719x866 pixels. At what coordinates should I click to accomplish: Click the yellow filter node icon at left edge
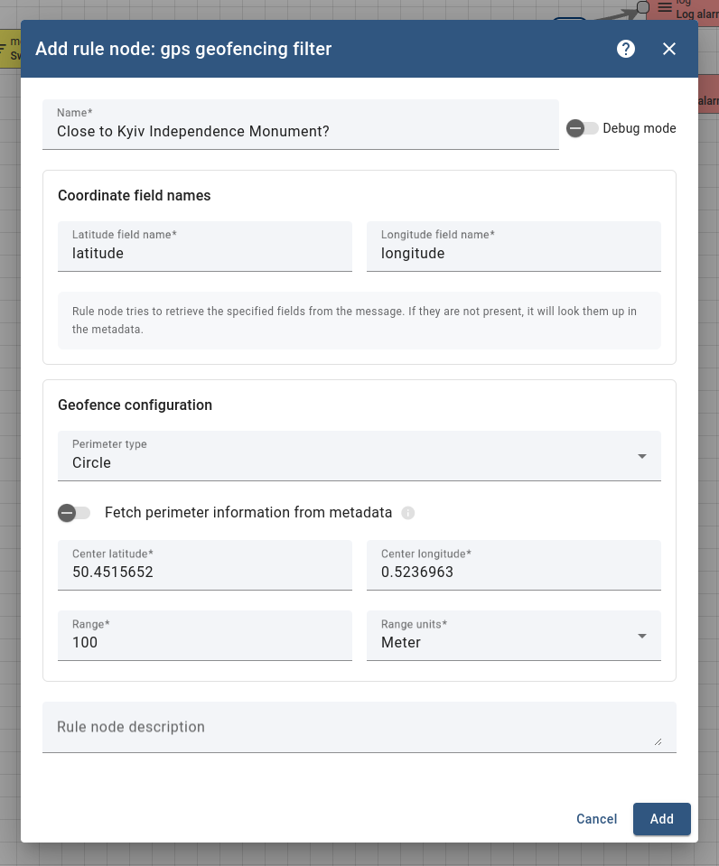point(4,48)
